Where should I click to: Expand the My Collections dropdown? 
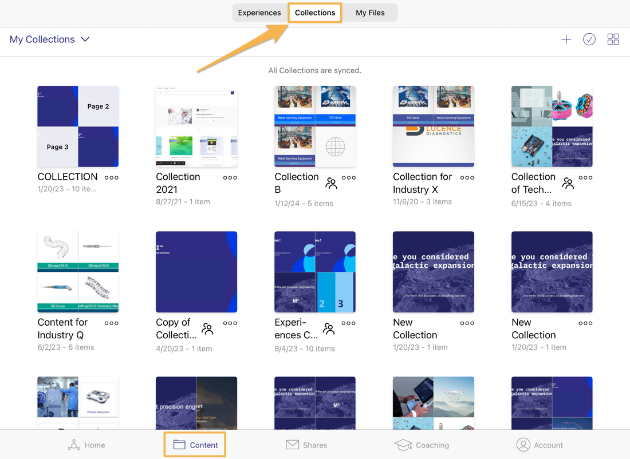coord(85,39)
